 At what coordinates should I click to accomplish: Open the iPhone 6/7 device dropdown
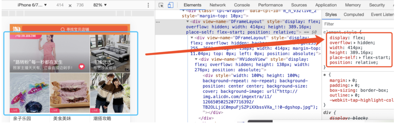[x=32, y=5]
